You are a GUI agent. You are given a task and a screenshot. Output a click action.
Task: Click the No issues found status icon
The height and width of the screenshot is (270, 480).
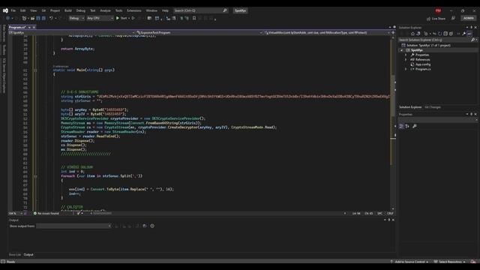(x=35, y=213)
